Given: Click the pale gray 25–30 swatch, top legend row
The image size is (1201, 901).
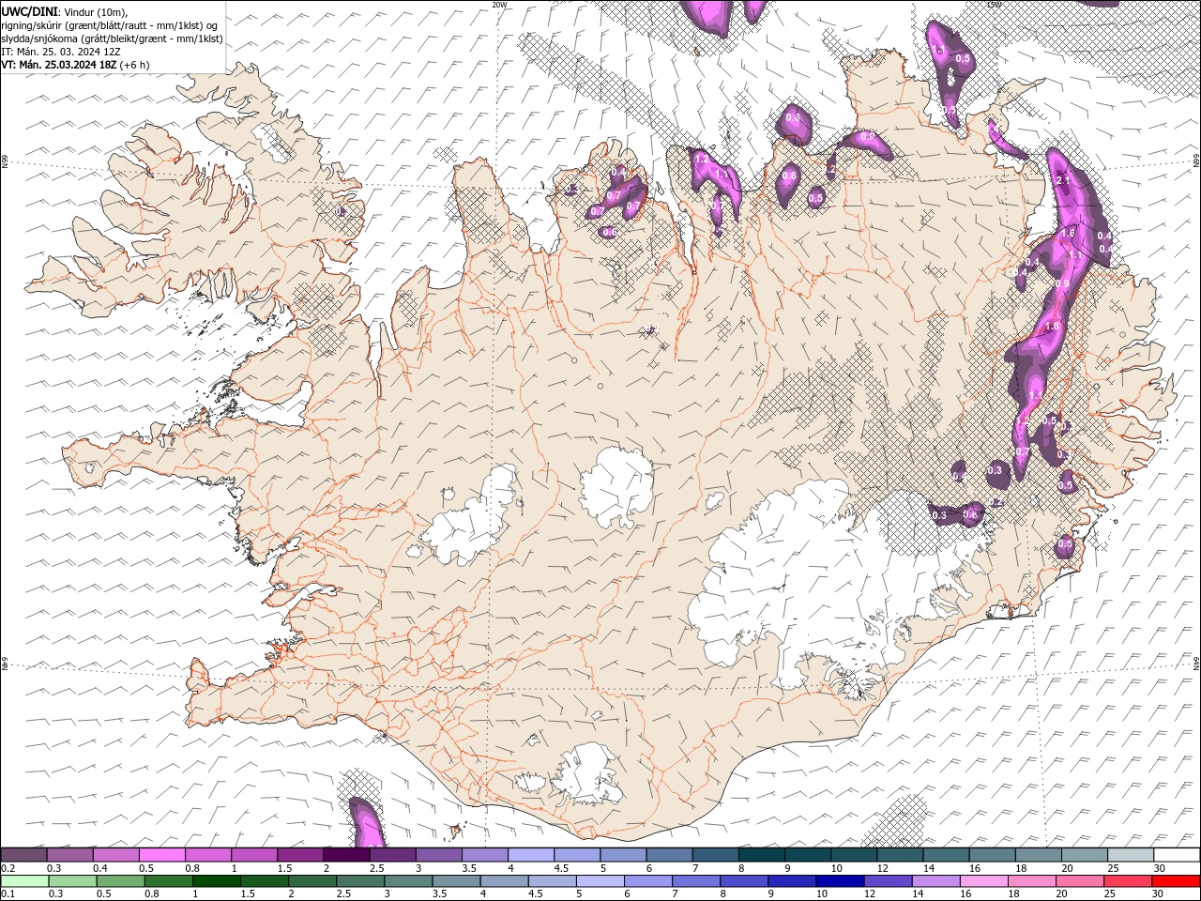Looking at the screenshot, I should (x=1131, y=855).
